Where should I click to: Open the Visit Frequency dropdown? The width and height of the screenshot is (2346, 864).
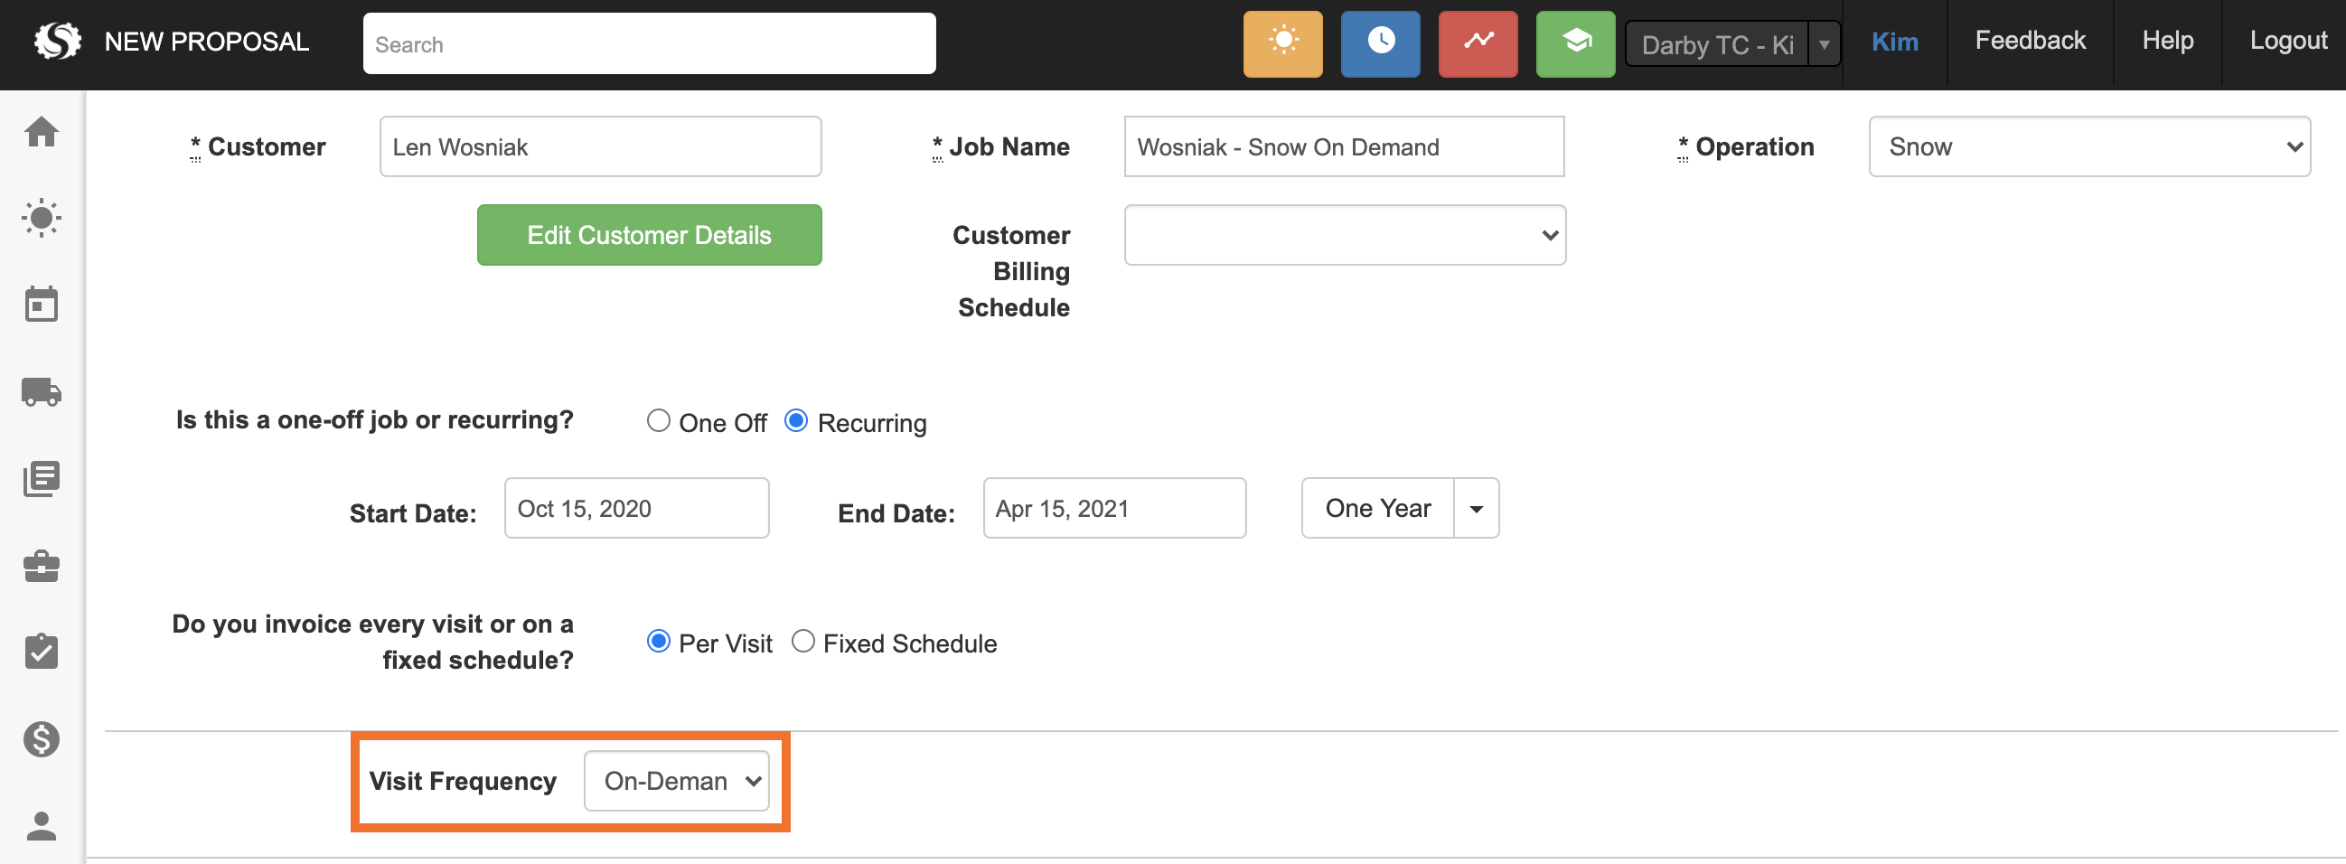pos(677,780)
